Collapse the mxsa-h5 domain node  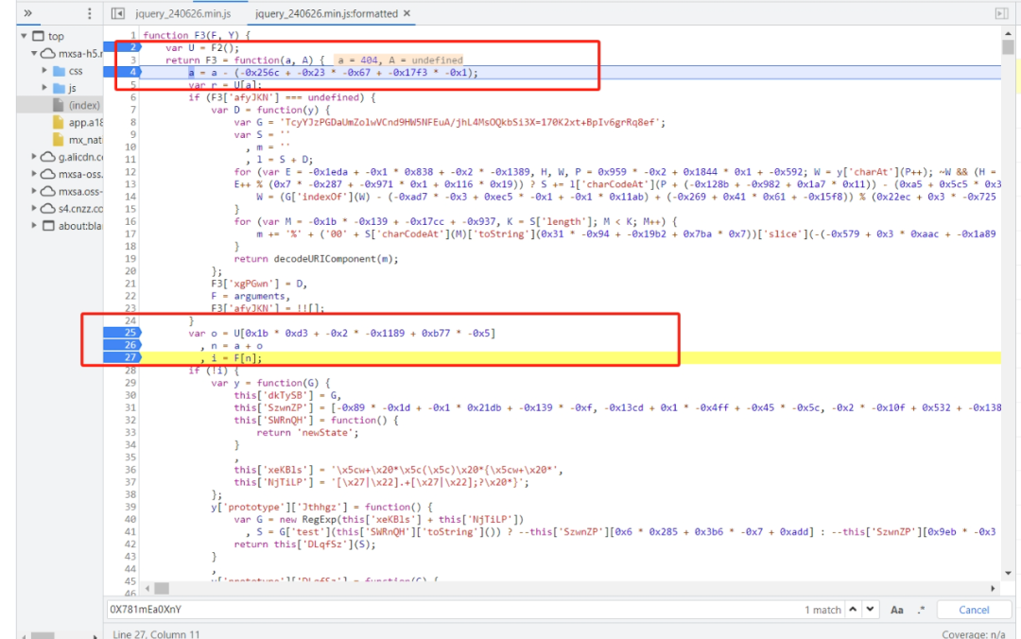click(x=34, y=54)
